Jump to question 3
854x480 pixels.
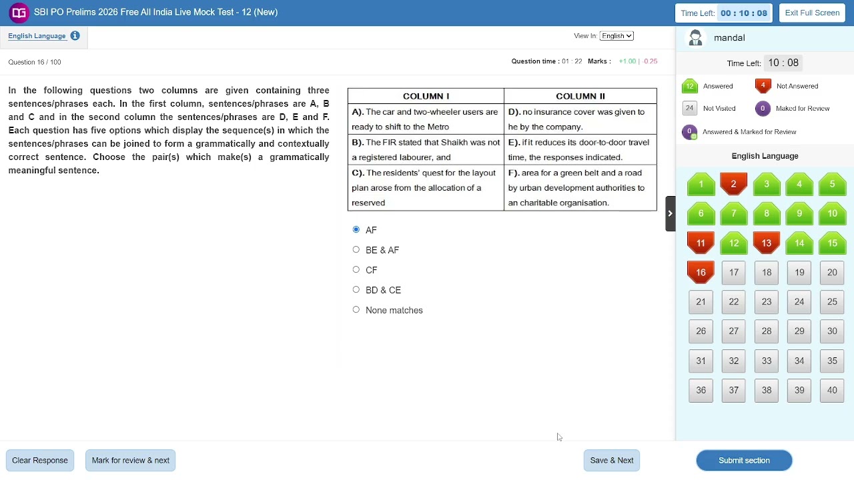click(766, 185)
